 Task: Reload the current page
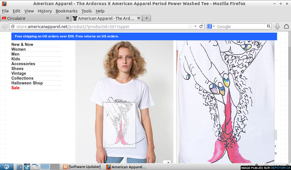pos(201,26)
